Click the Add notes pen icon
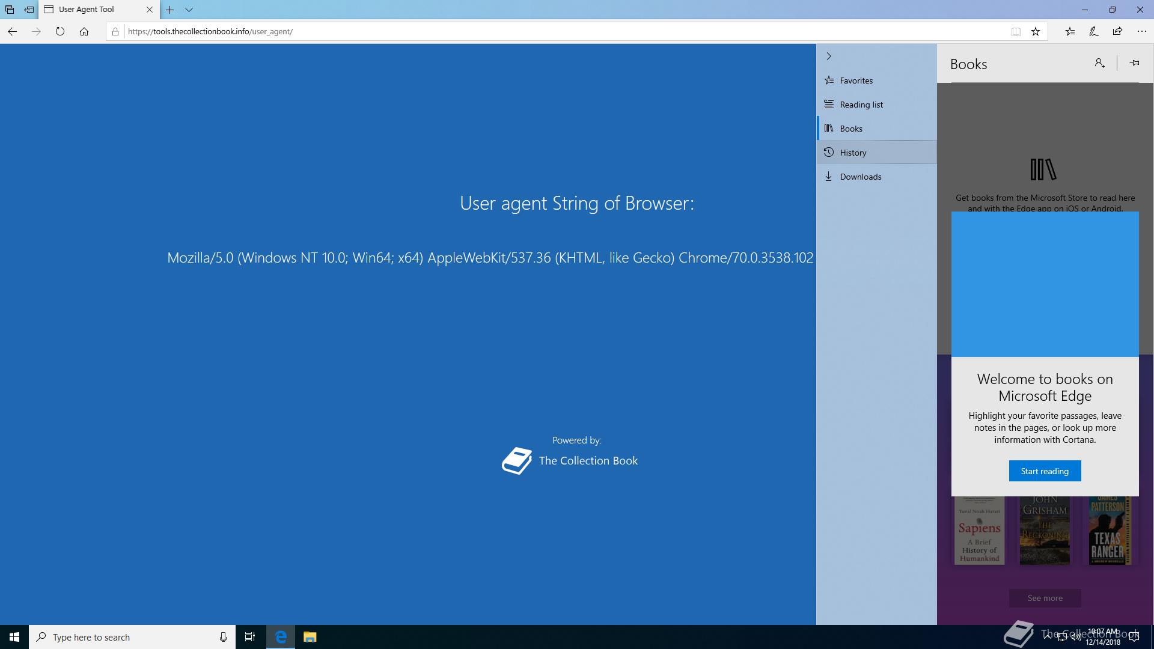This screenshot has height=649, width=1154. pyautogui.click(x=1094, y=32)
